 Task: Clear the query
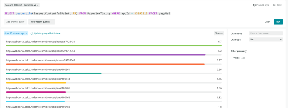(x=267, y=22)
